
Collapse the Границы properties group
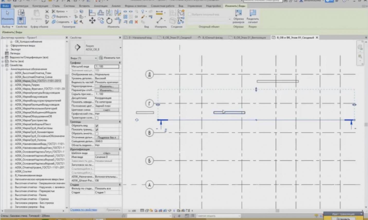pos(120,122)
